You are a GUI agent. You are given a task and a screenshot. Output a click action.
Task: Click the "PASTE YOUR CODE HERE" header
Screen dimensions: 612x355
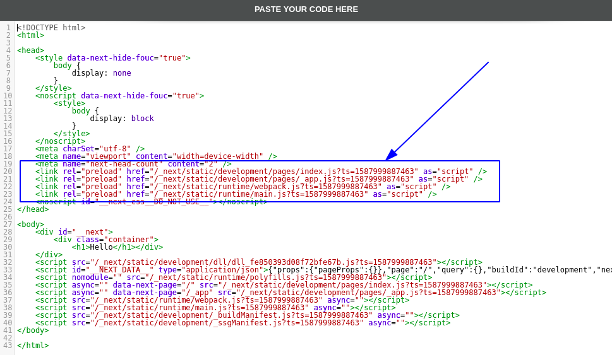(306, 9)
